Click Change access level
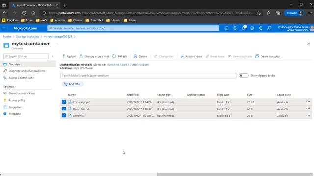This screenshot has height=176, width=314. point(94,56)
